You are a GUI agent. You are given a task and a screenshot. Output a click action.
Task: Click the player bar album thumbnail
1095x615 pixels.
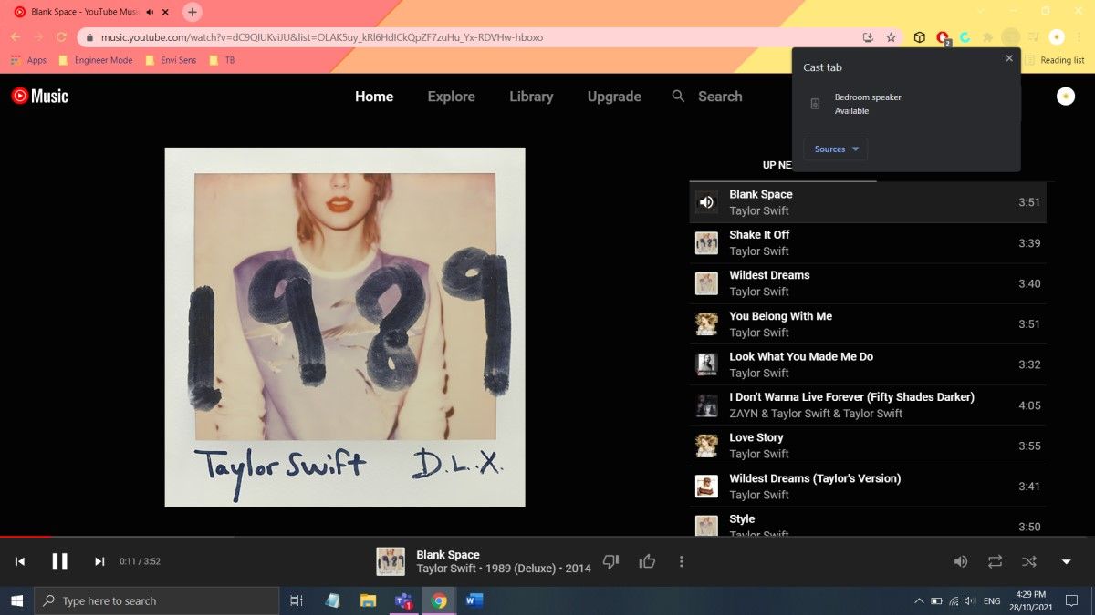[x=391, y=561]
